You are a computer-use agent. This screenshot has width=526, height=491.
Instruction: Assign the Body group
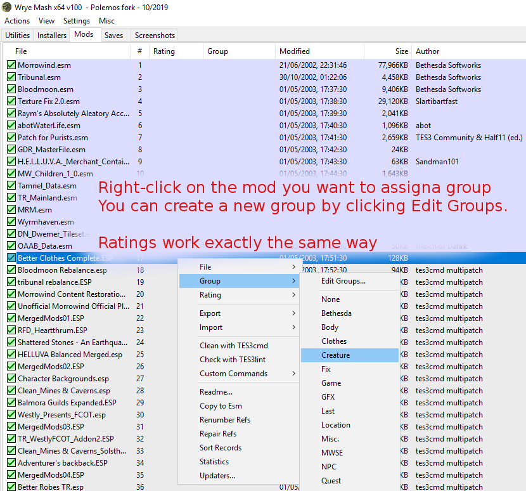[x=350, y=327]
